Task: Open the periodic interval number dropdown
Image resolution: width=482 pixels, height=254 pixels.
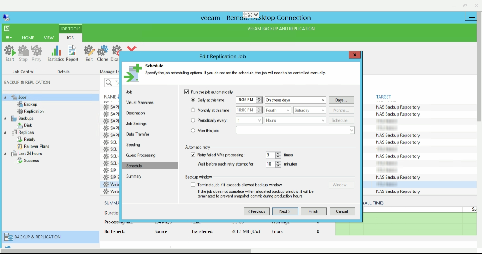Action: tap(249, 120)
